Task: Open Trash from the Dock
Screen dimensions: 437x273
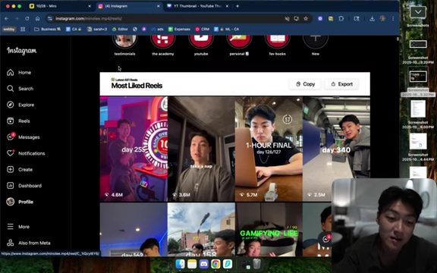Action: pos(256,264)
